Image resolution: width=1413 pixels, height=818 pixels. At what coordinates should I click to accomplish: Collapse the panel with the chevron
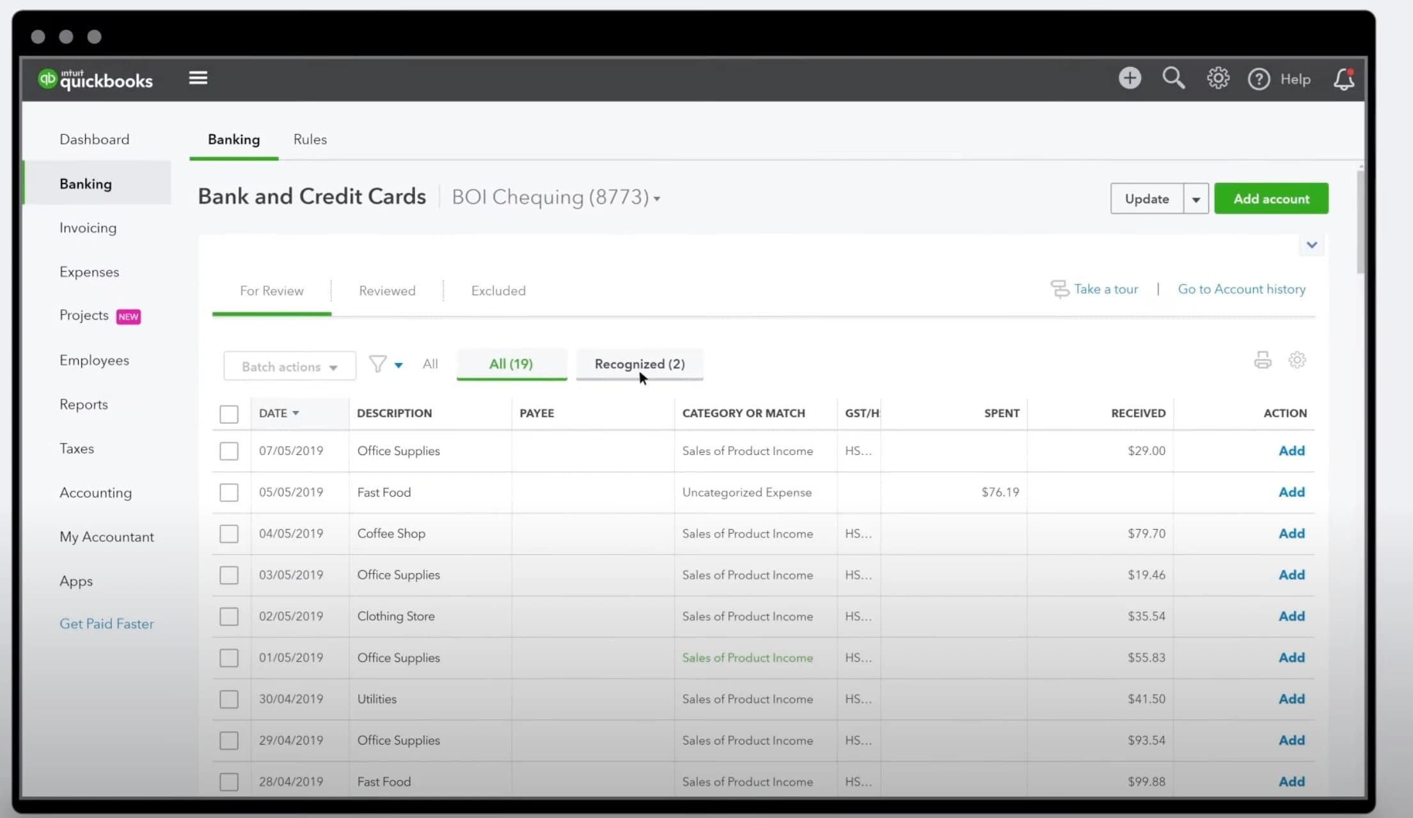pos(1312,245)
